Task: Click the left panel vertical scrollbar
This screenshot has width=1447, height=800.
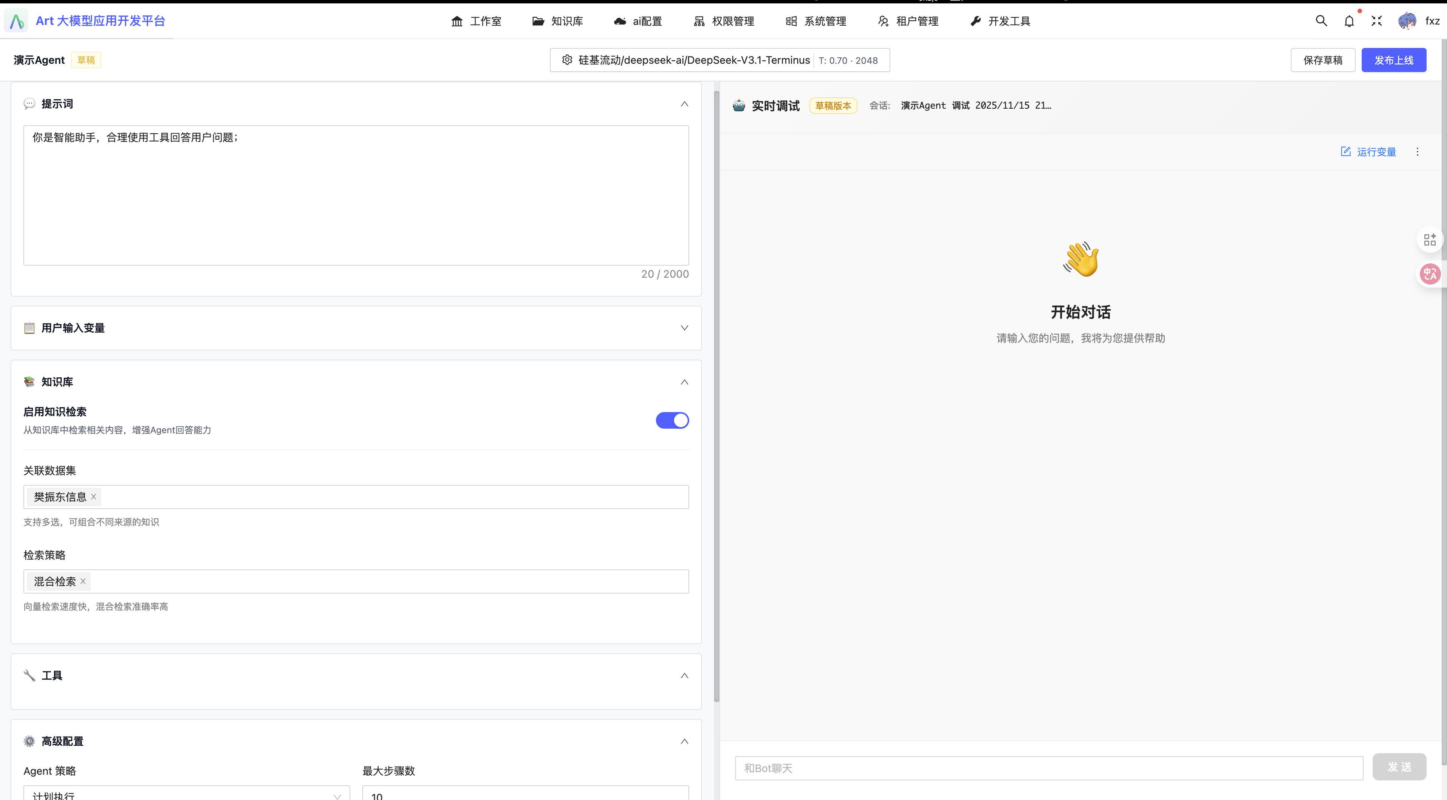Action: [x=716, y=393]
